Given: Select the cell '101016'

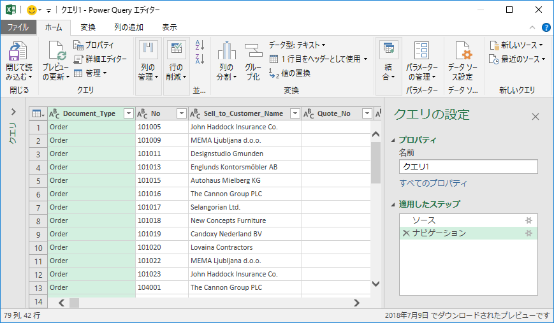Looking at the screenshot, I should 162,194.
